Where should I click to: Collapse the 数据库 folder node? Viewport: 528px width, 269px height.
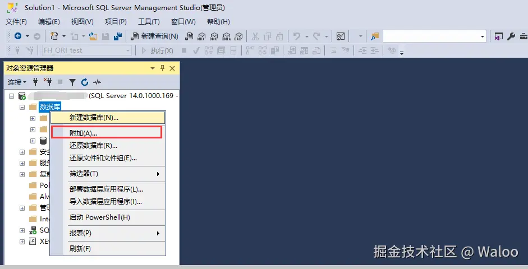click(22, 107)
